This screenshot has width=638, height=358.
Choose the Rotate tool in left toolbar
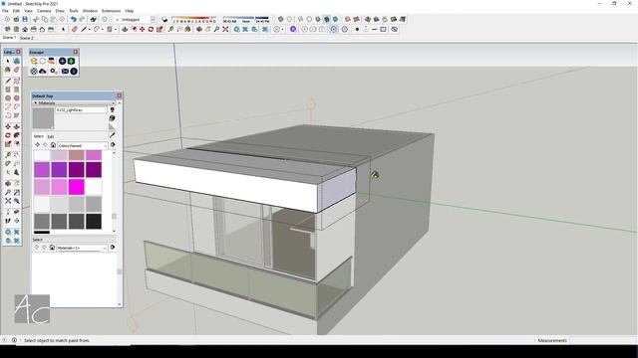[8, 135]
